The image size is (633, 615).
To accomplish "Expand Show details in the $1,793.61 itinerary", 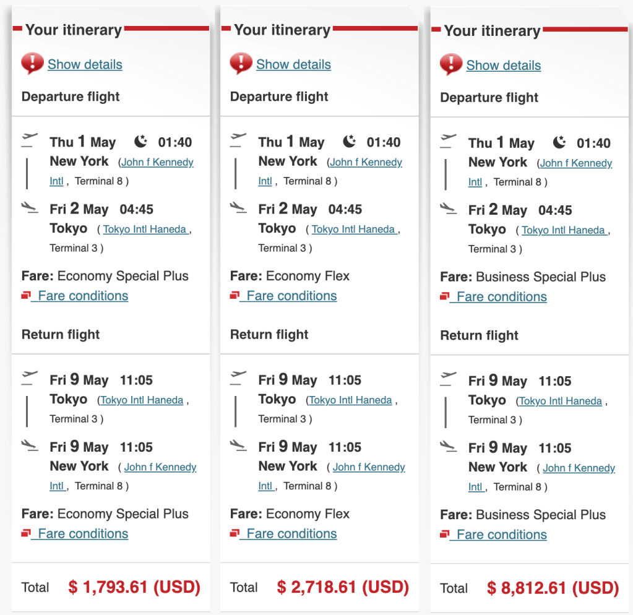I will pos(85,64).
